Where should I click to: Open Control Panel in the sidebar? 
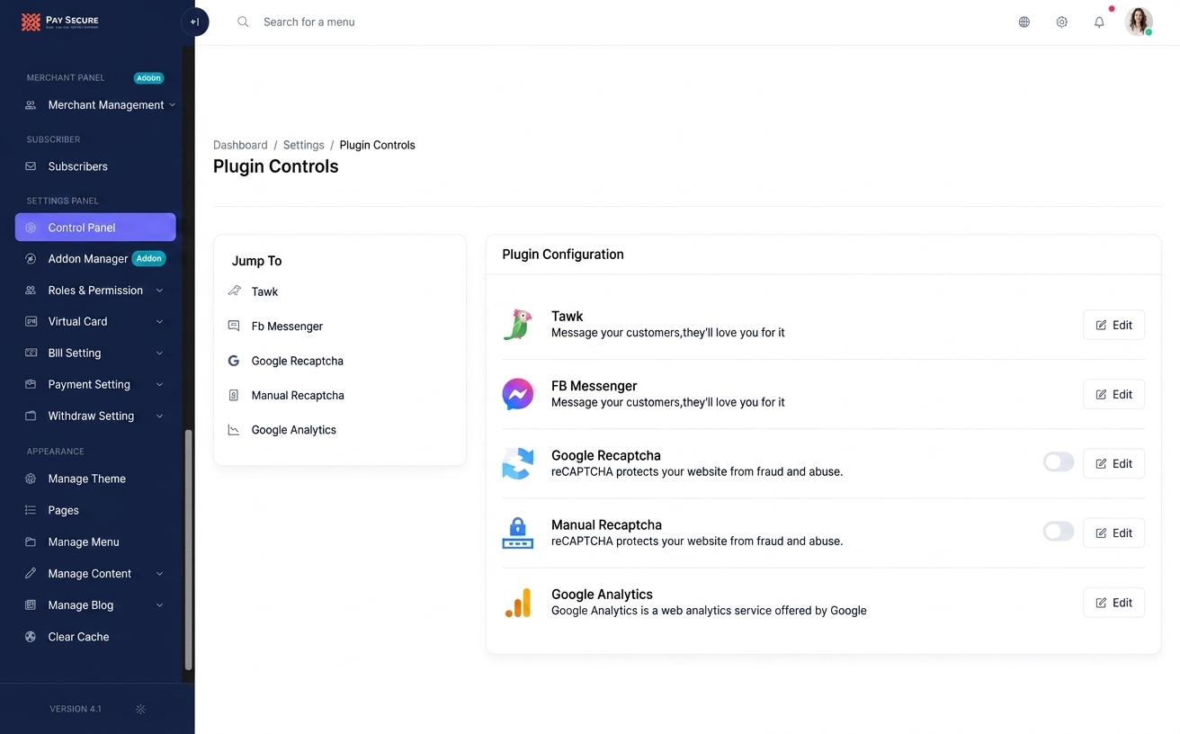tap(95, 228)
